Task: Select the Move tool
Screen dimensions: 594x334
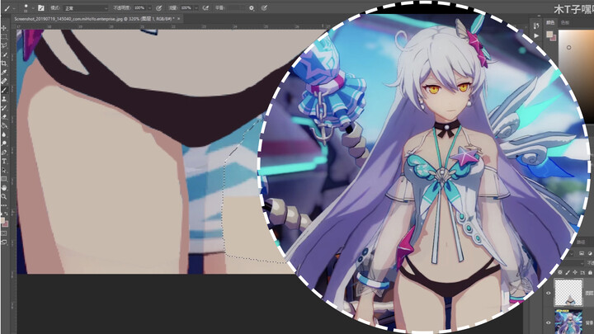Action: point(4,28)
